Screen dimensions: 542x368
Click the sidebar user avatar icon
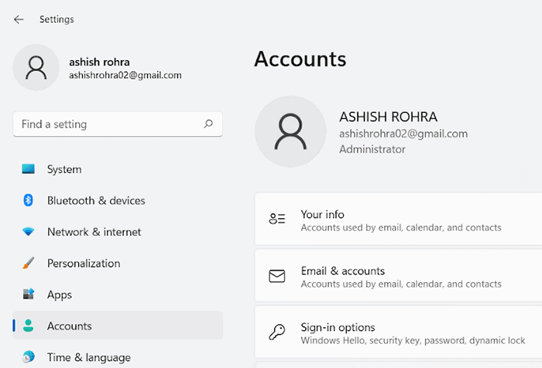coord(36,68)
